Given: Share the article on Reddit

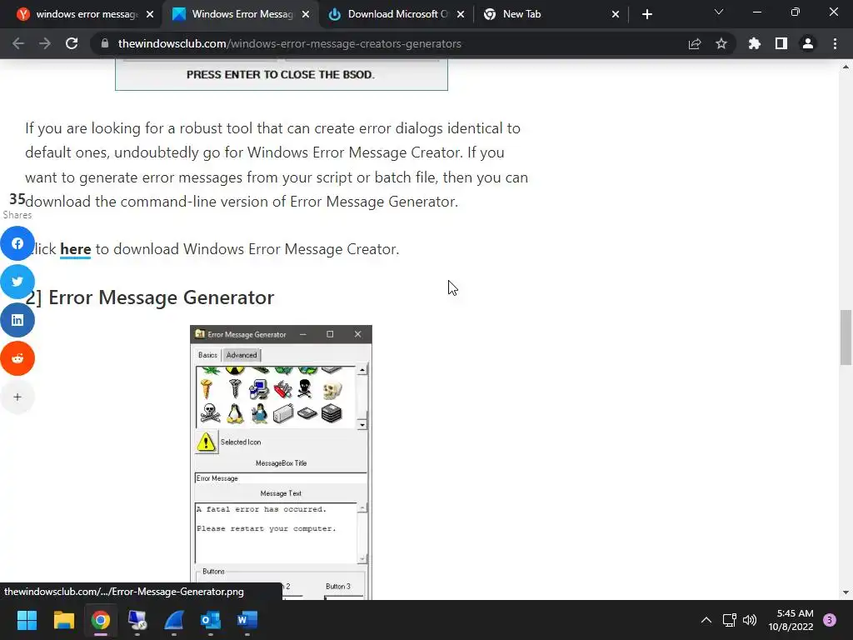Looking at the screenshot, I should tap(17, 358).
